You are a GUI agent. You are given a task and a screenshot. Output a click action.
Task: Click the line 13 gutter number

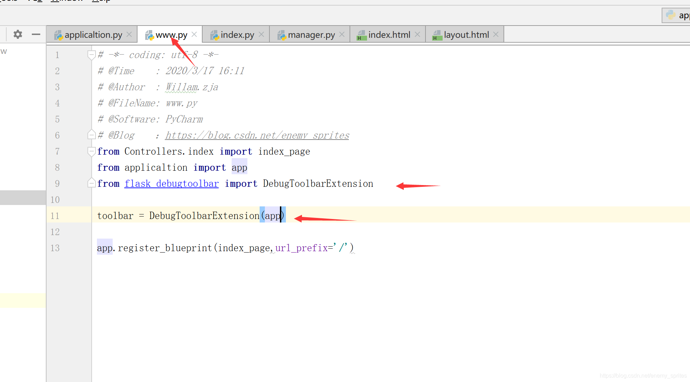pyautogui.click(x=55, y=248)
